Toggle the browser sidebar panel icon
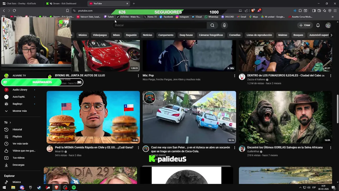 [x=314, y=11]
